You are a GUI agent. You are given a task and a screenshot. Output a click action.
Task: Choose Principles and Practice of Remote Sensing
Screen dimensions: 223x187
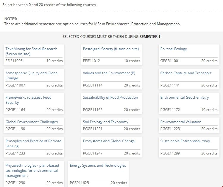click(33, 141)
